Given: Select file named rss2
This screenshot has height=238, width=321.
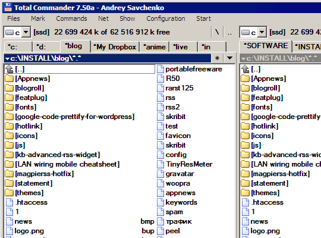Looking at the screenshot, I should point(172,107).
